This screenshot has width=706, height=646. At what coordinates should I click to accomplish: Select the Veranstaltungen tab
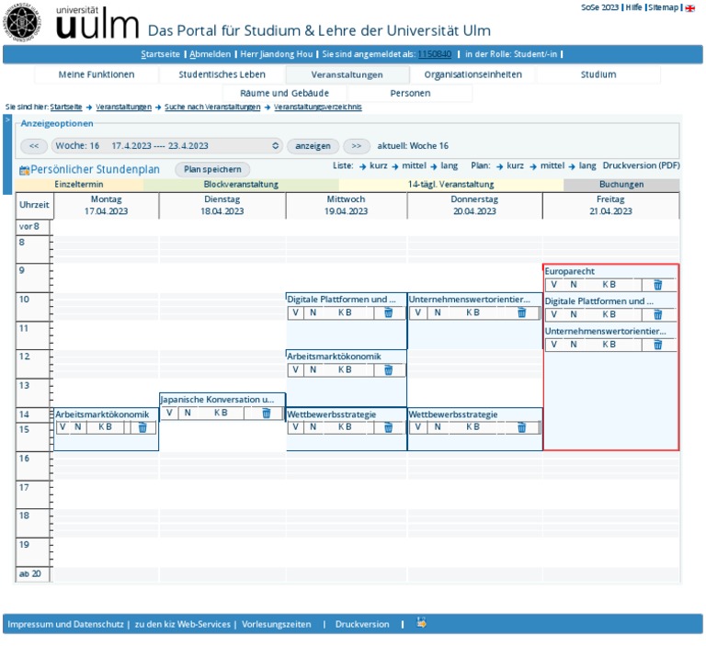(347, 74)
